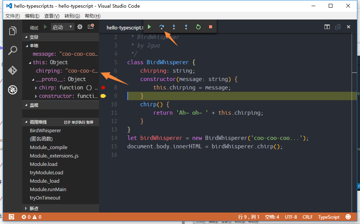This screenshot has width=360, height=224.
Task: Click the TypeScript language indicator
Action: (329, 217)
